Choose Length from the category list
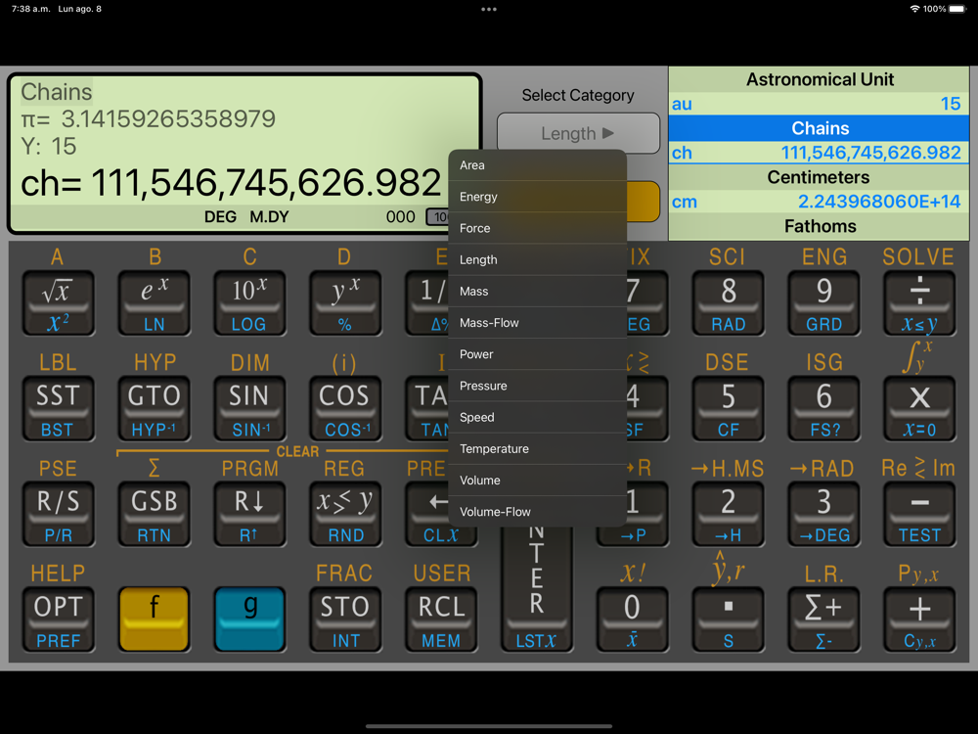Screen dimensions: 978x734 tap(537, 259)
